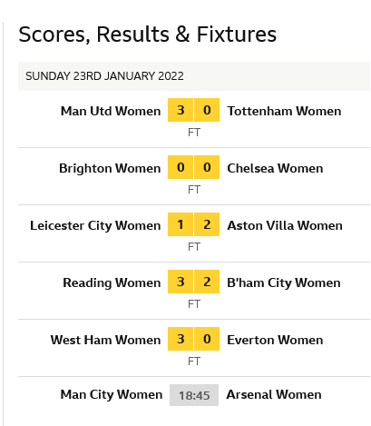This screenshot has height=426, width=371.
Task: Open the 18:45 kickoff time fixture
Action: coord(194,395)
